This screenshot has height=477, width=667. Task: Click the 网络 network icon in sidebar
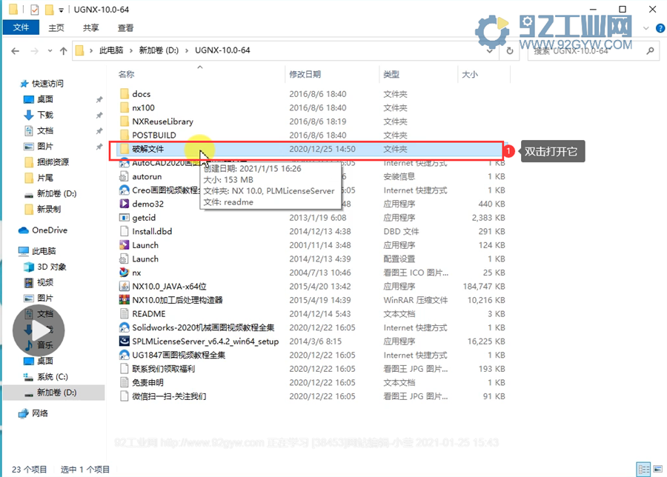(x=24, y=413)
